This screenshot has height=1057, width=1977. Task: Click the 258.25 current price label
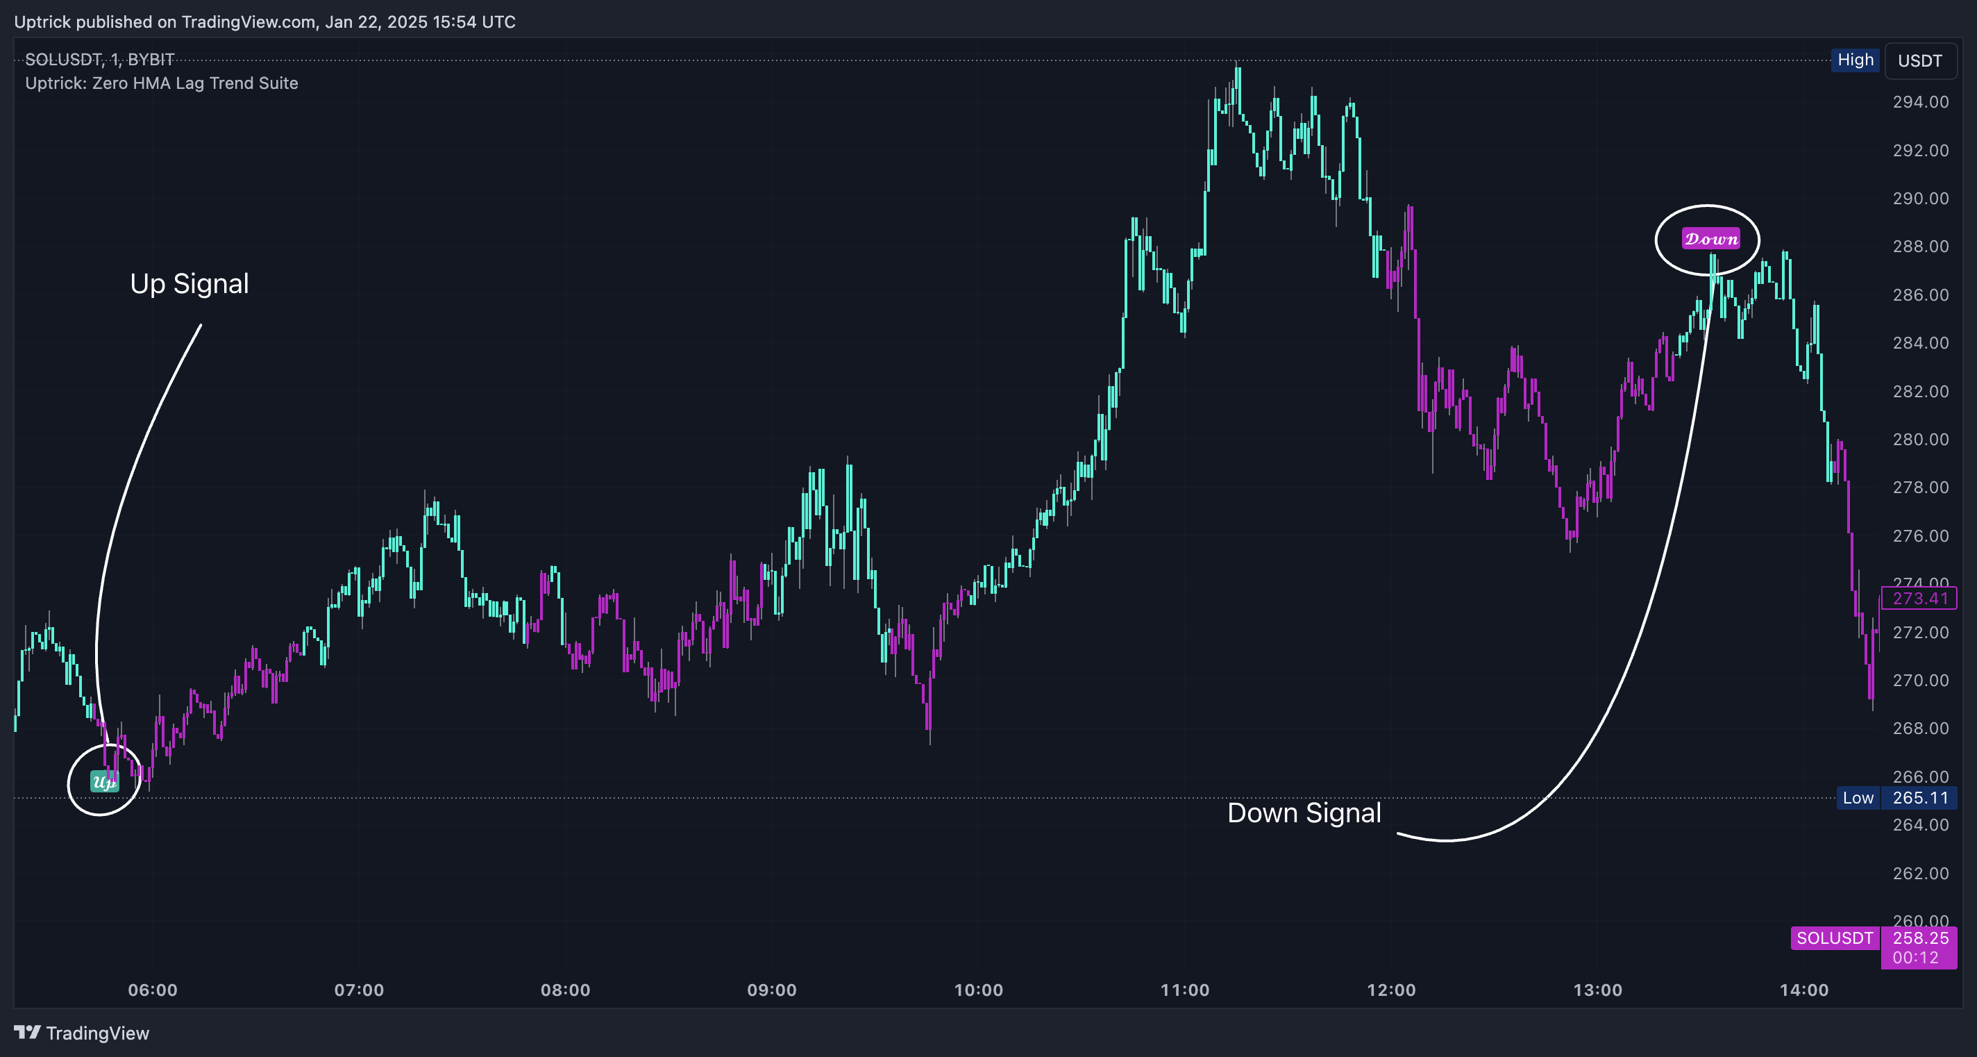(1919, 938)
